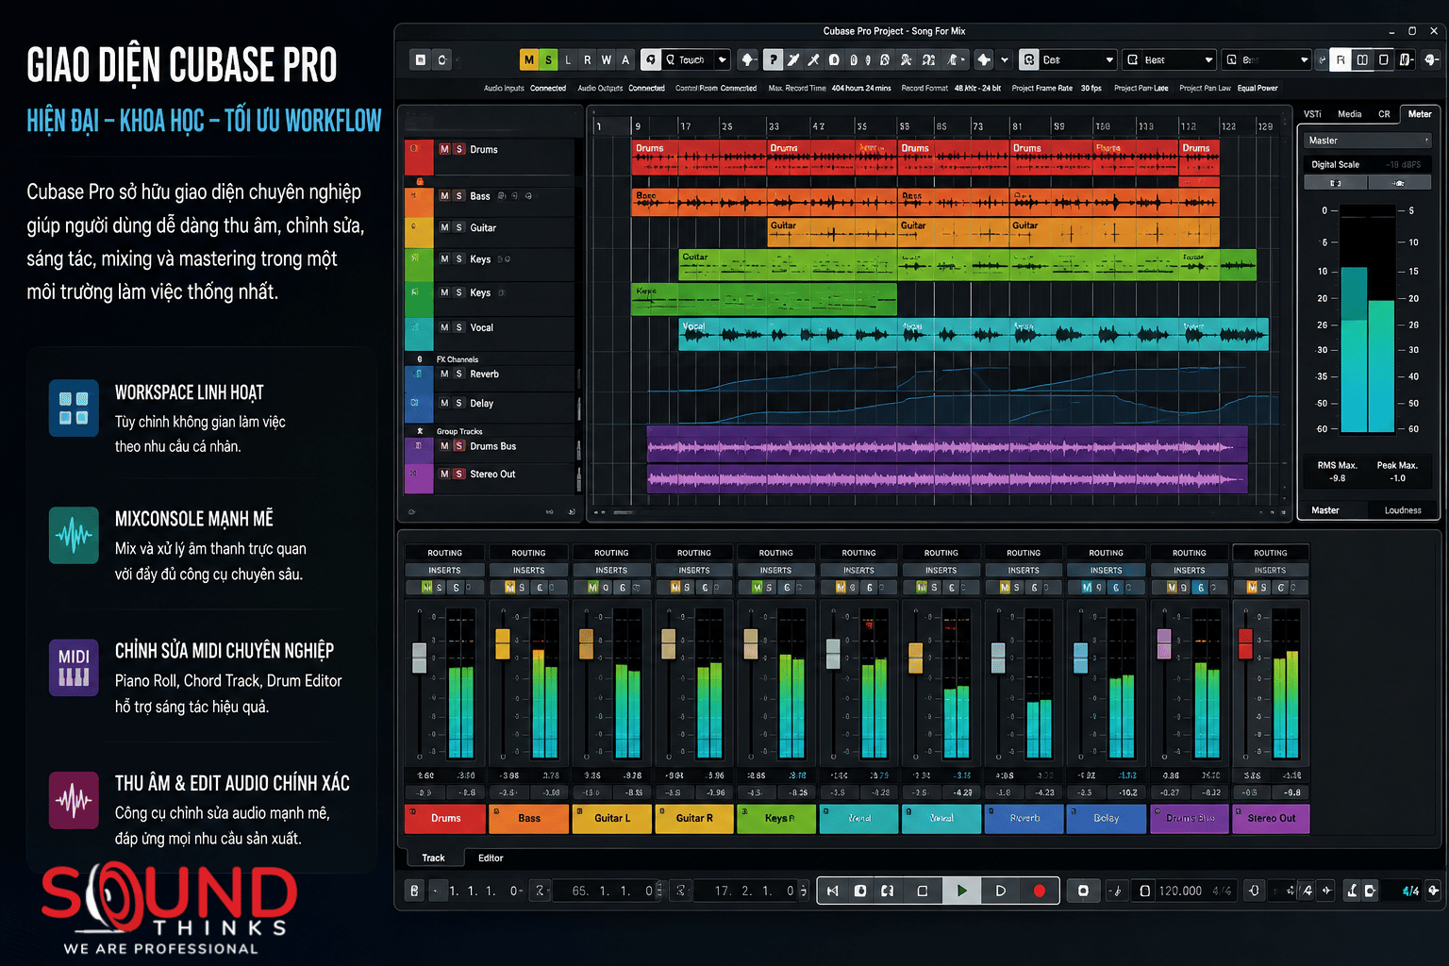The width and height of the screenshot is (1449, 966).
Task: Click the leftmost icon in the transport bar
Action: coord(414,891)
